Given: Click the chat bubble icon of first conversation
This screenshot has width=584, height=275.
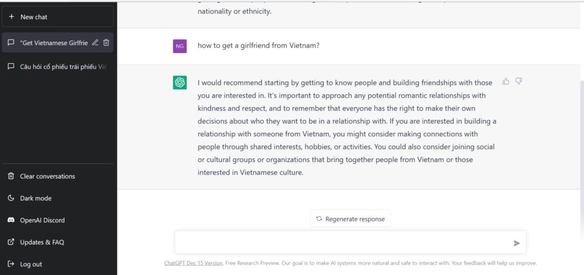Looking at the screenshot, I should (x=11, y=42).
